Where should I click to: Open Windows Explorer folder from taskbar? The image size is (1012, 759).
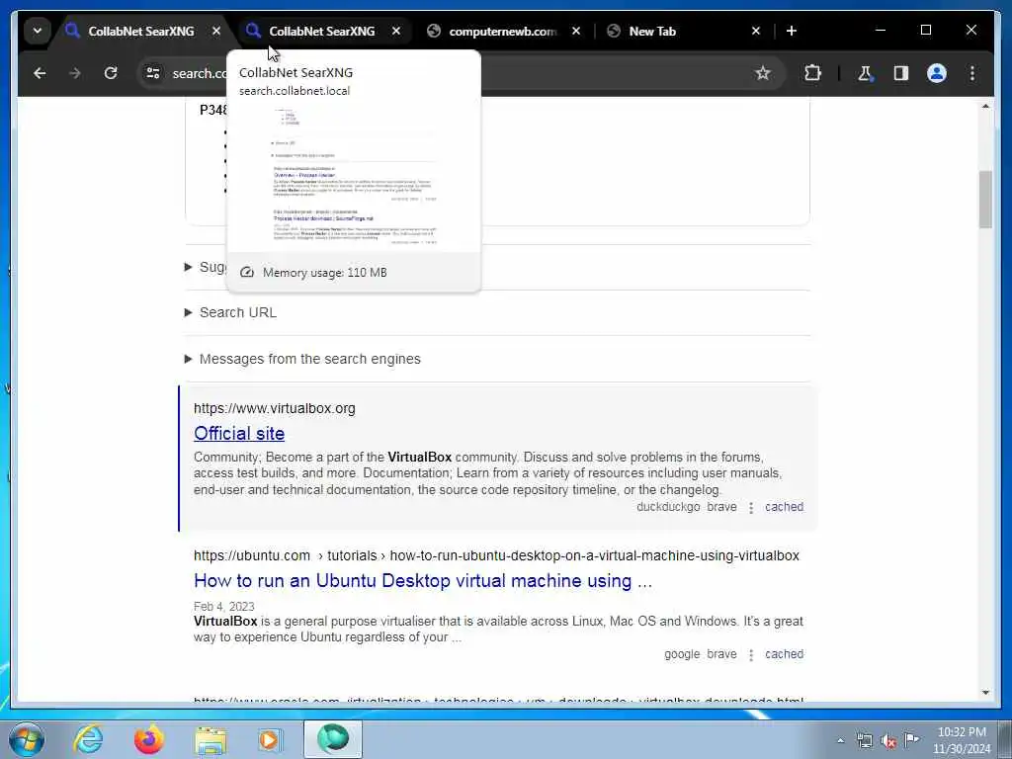[211, 739]
